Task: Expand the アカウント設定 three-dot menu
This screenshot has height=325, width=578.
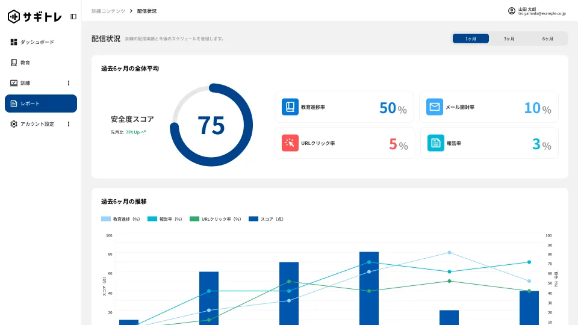Action: [x=68, y=124]
